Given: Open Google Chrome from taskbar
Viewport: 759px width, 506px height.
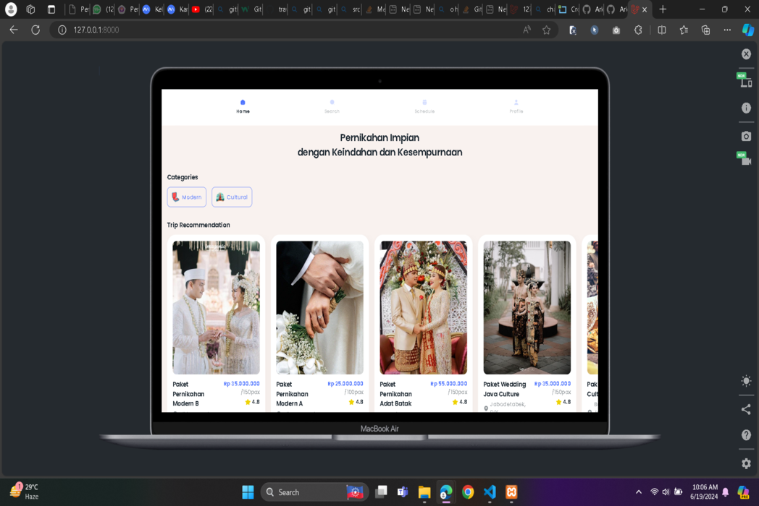Looking at the screenshot, I should (468, 492).
